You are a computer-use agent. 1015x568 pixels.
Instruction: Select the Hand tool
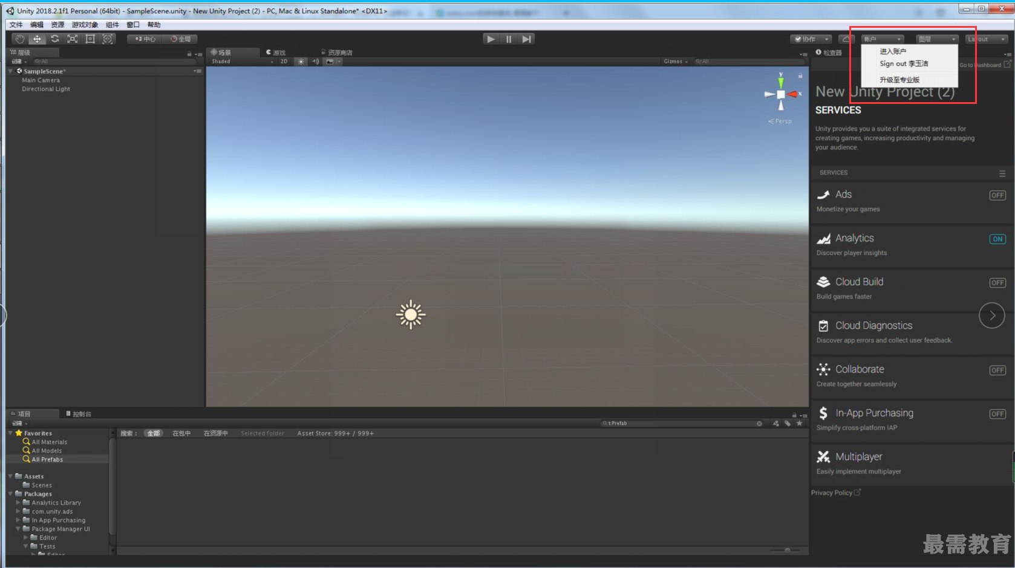(x=20, y=39)
